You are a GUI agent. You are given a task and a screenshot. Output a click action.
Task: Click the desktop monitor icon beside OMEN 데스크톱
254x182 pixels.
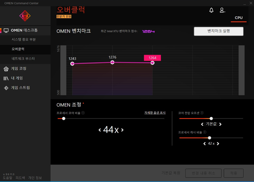click(x=6, y=30)
